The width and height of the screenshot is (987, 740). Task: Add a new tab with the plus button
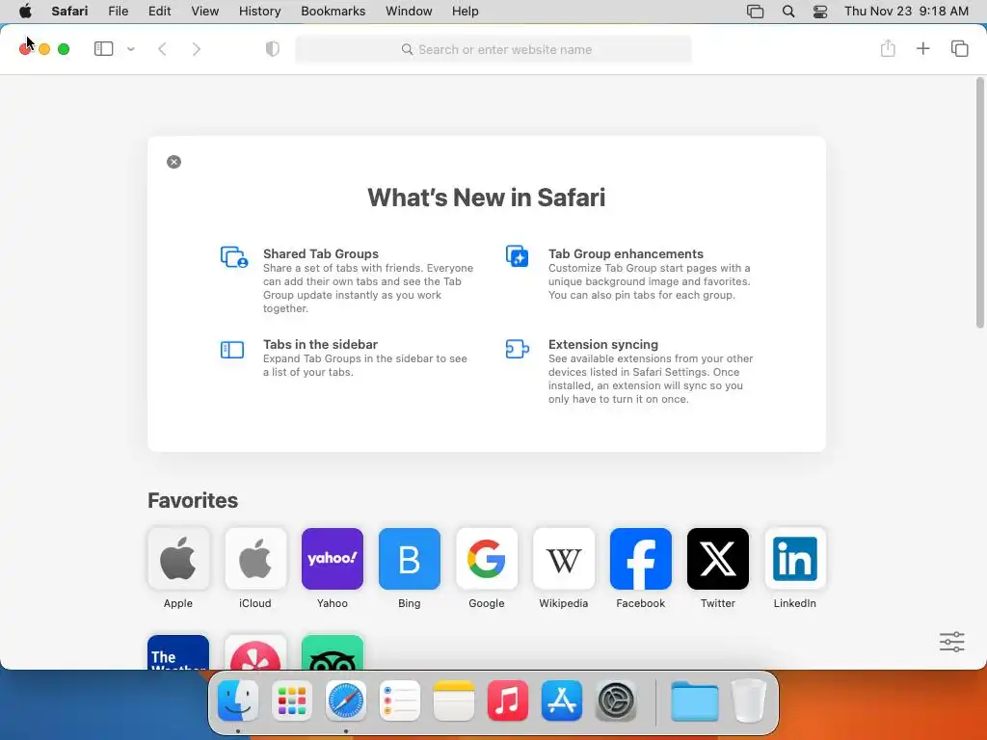(922, 48)
